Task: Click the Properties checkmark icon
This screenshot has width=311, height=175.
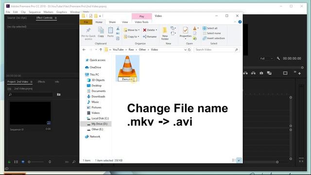Action: point(185,30)
